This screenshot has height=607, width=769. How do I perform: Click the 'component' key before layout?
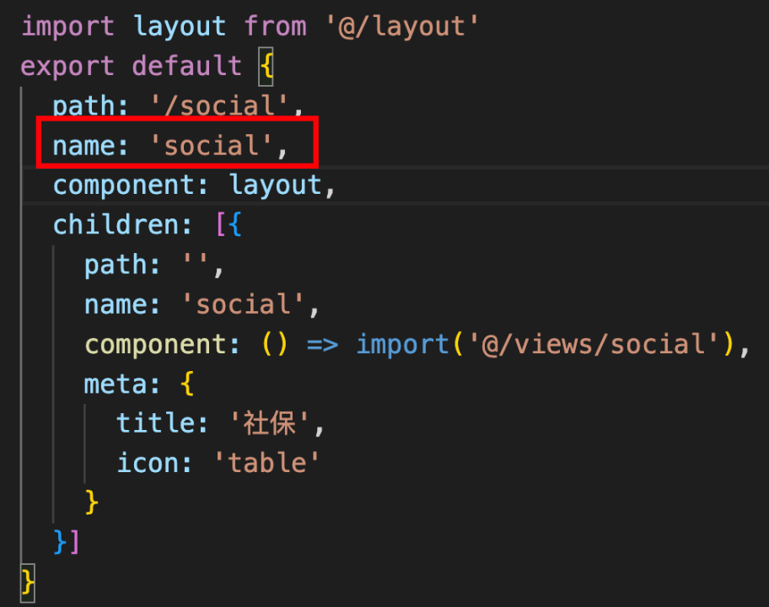point(124,185)
